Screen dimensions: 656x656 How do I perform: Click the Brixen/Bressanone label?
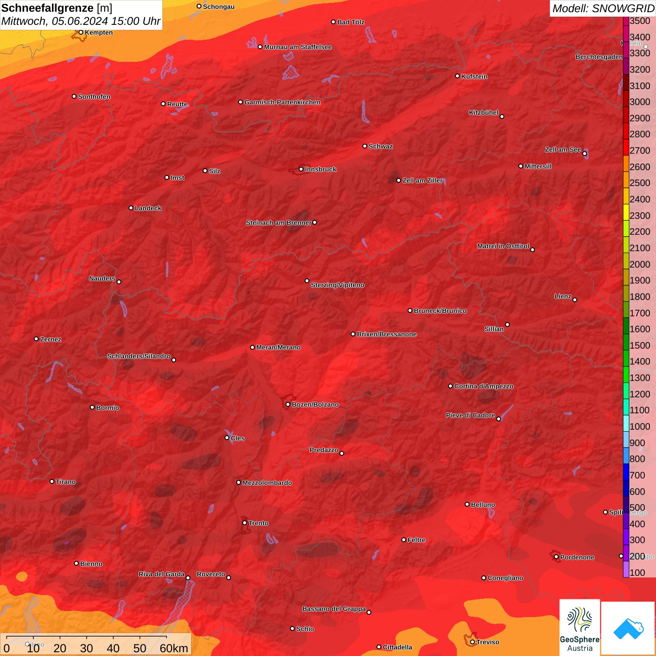(x=387, y=334)
